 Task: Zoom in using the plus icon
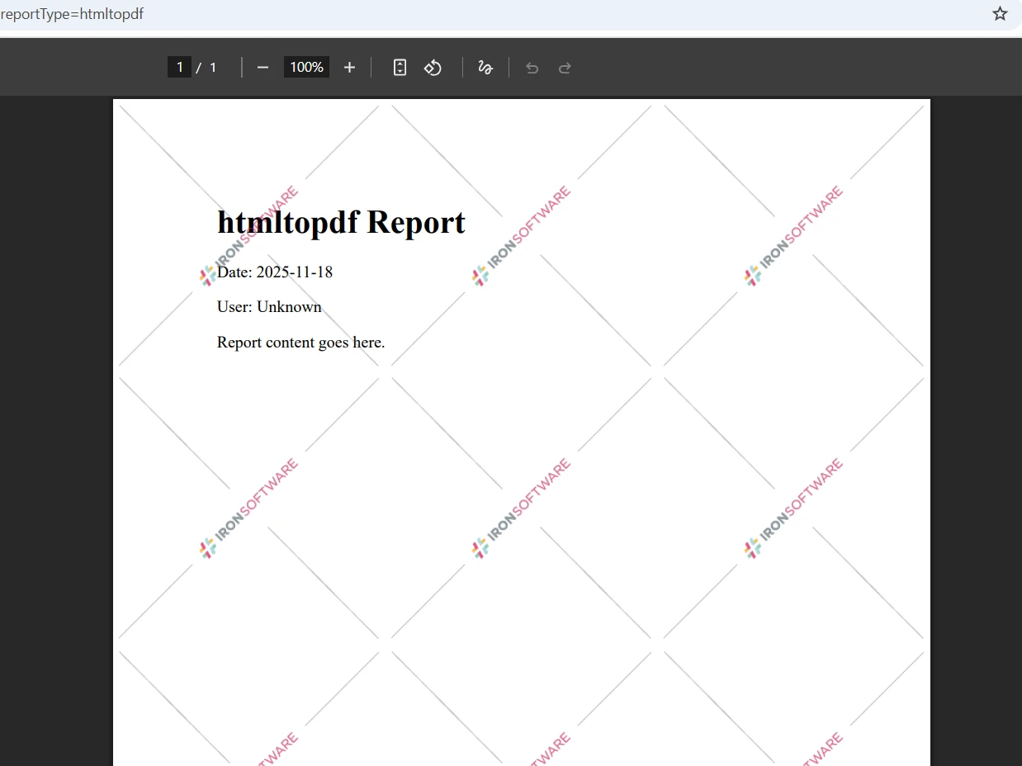[348, 67]
